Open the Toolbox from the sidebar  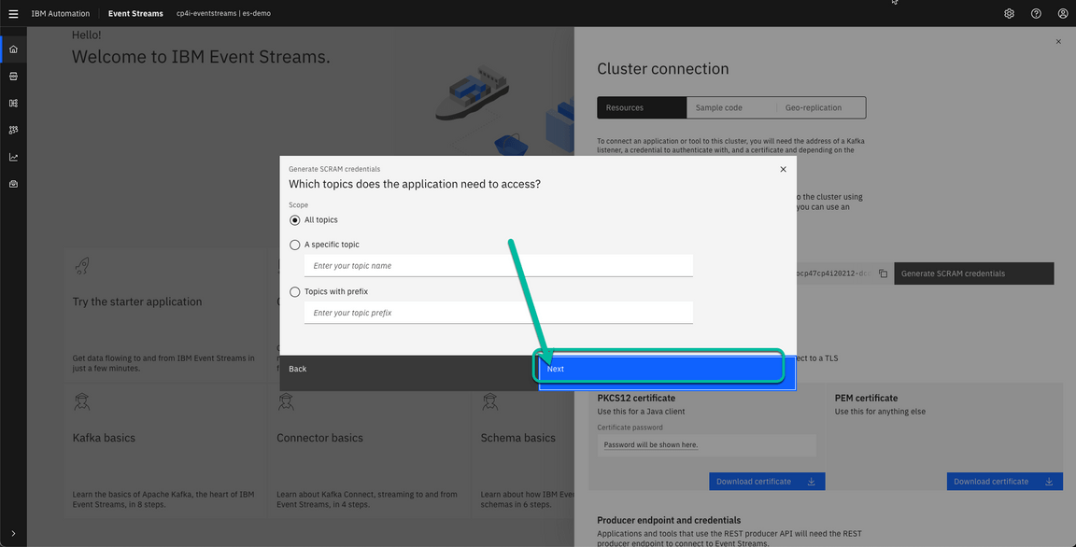pos(13,183)
